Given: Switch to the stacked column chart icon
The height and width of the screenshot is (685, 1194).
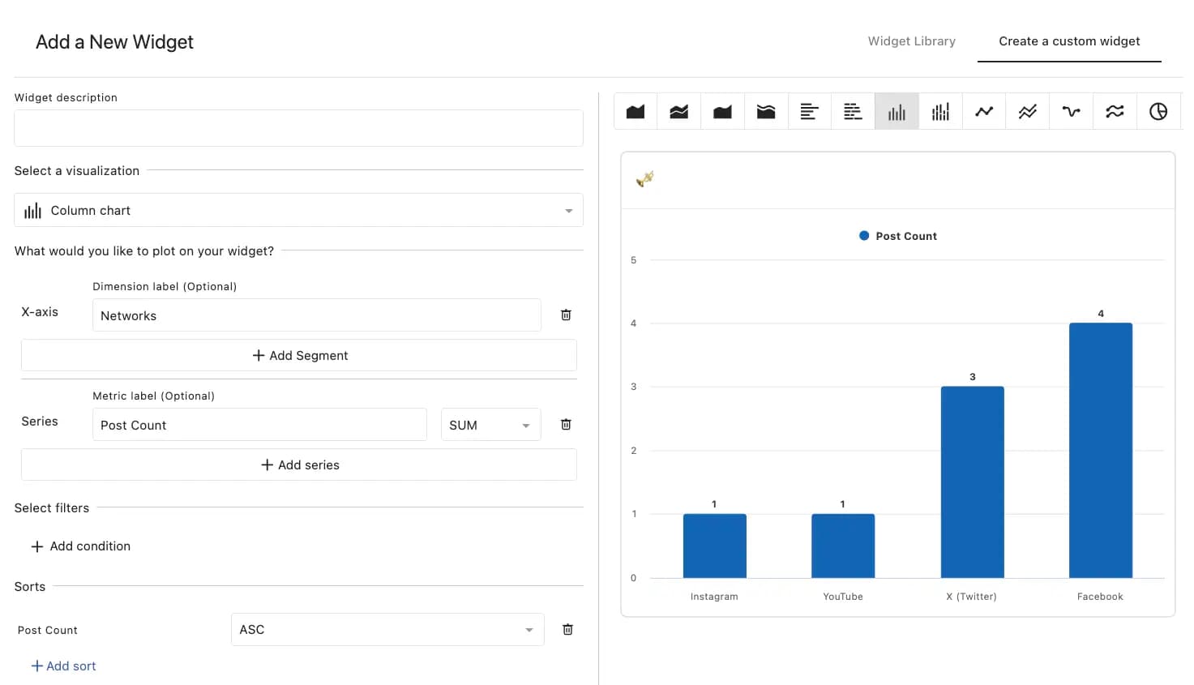Looking at the screenshot, I should tap(940, 112).
